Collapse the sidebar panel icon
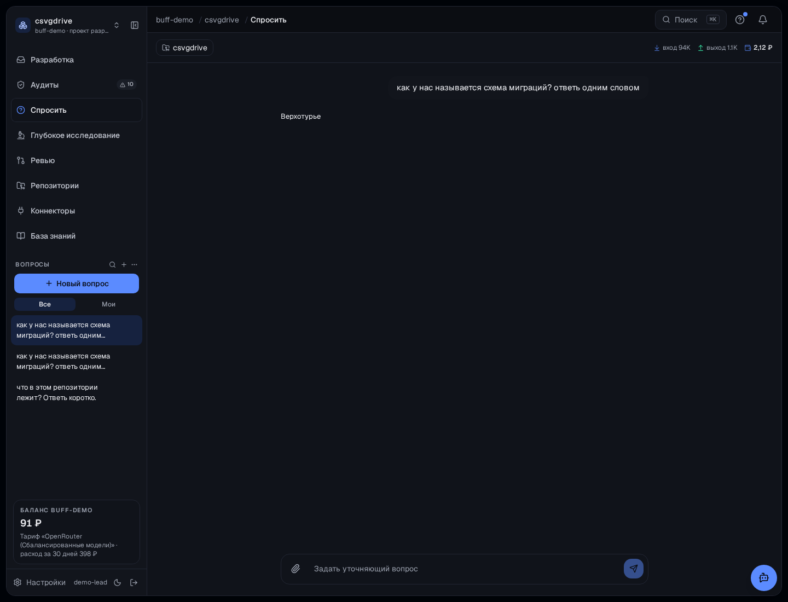The width and height of the screenshot is (788, 602). click(135, 25)
